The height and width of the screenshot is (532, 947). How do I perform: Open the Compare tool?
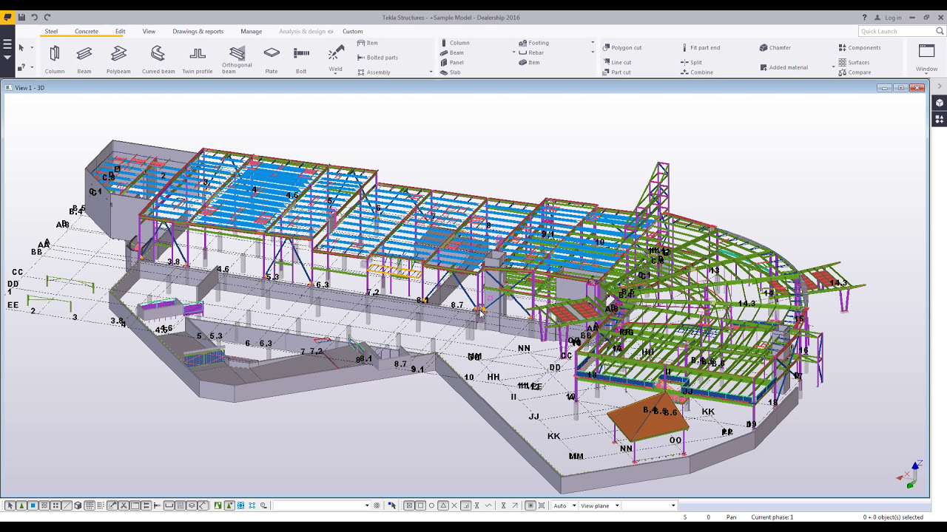point(858,72)
